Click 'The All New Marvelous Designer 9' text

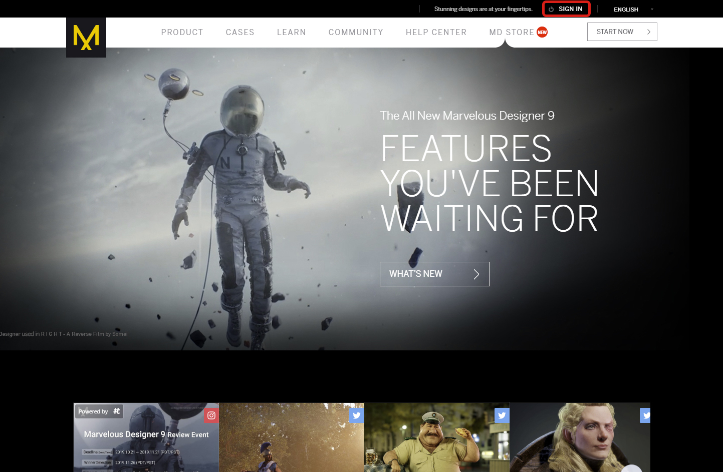click(467, 116)
